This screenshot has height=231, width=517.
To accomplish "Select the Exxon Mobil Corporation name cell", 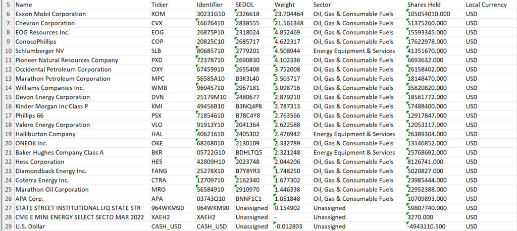I will coord(82,14).
